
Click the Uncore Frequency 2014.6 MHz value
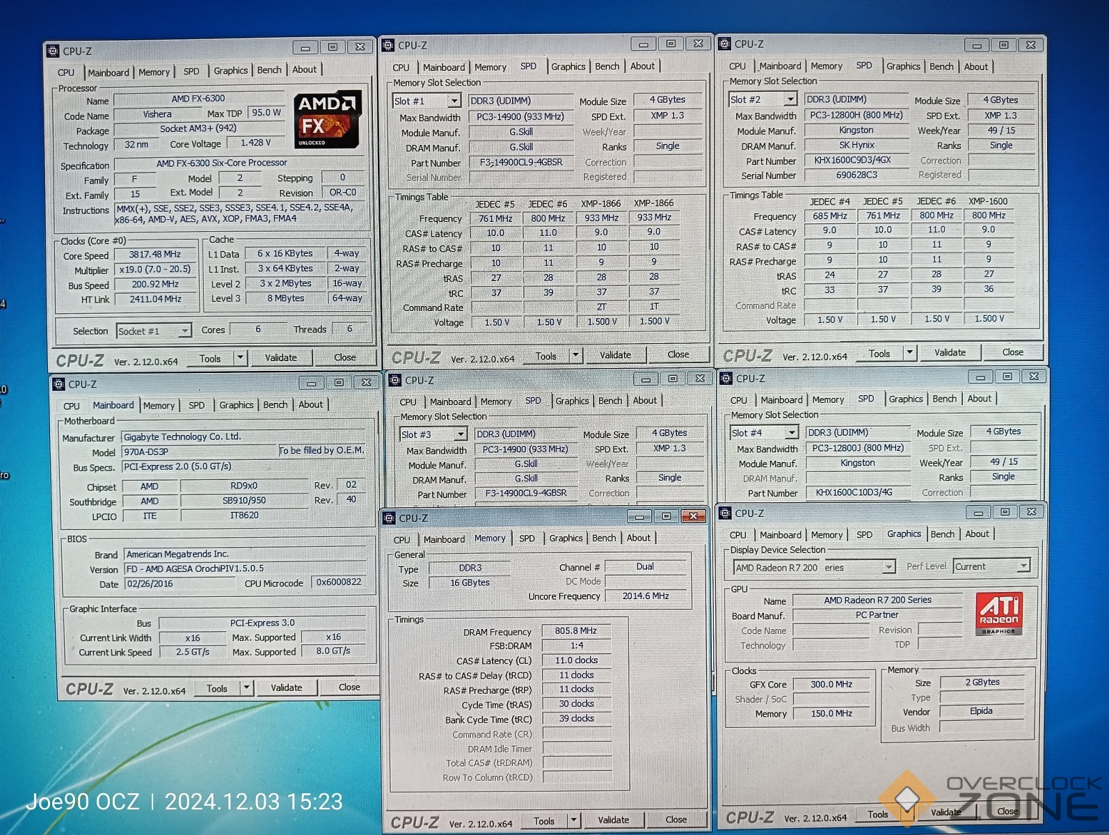[x=646, y=596]
